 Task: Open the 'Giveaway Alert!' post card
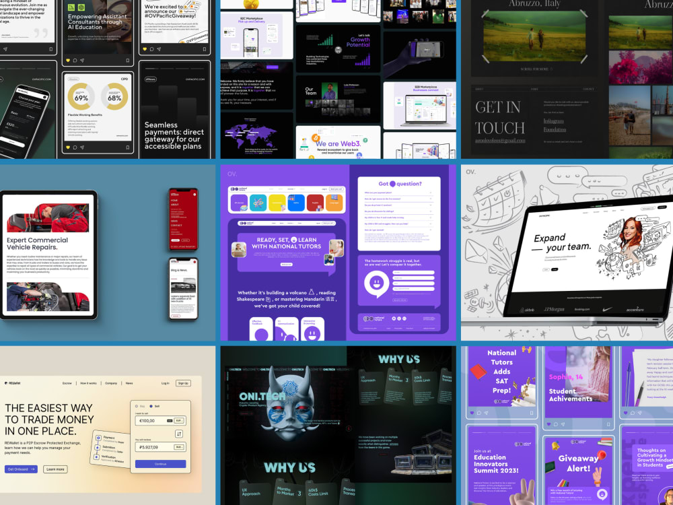[x=579, y=470]
